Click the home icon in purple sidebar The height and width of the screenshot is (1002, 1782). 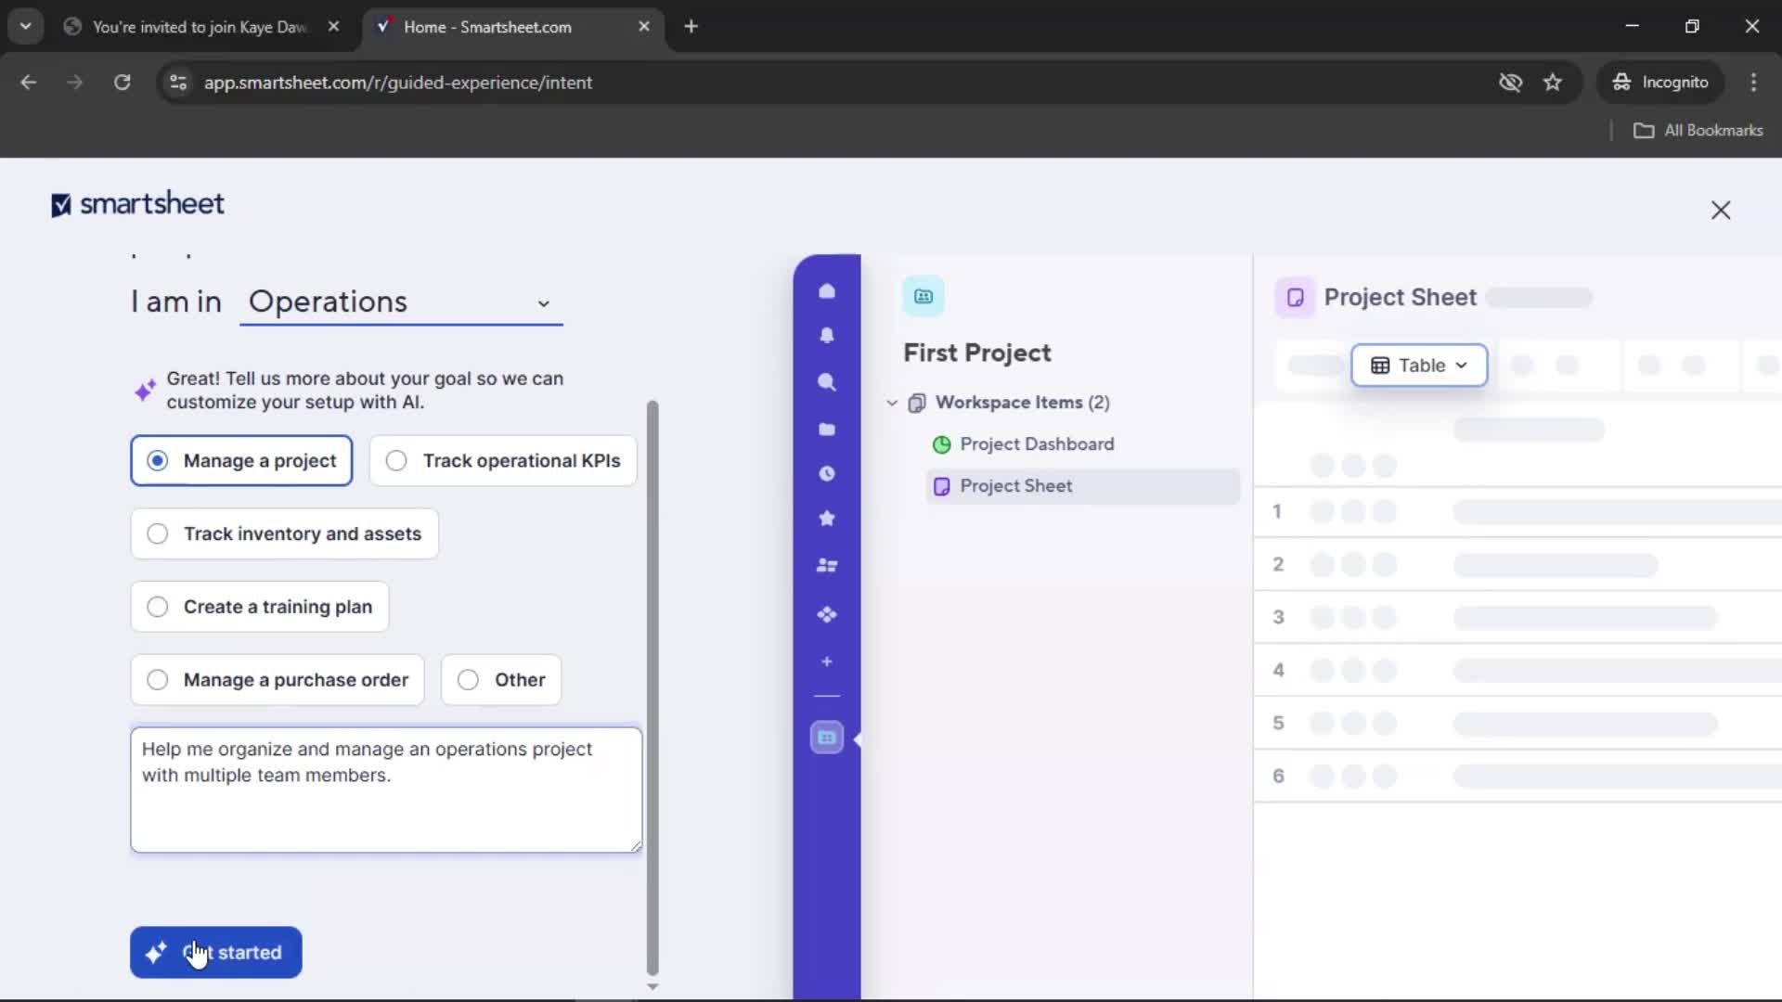826,291
